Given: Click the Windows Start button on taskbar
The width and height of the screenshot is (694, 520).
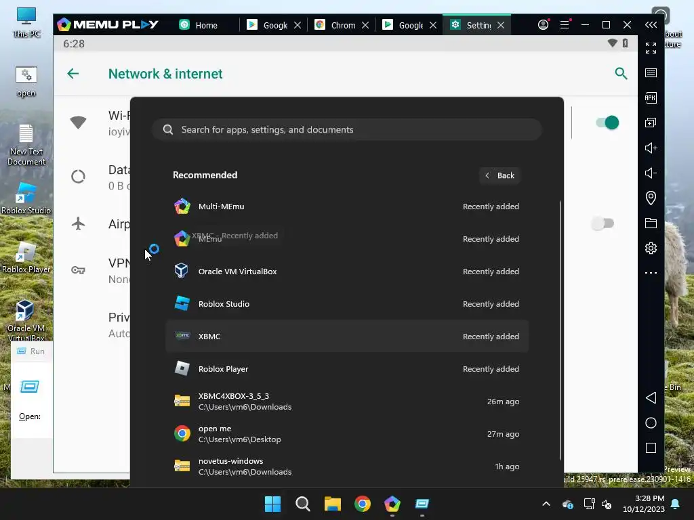Looking at the screenshot, I should coord(272,504).
